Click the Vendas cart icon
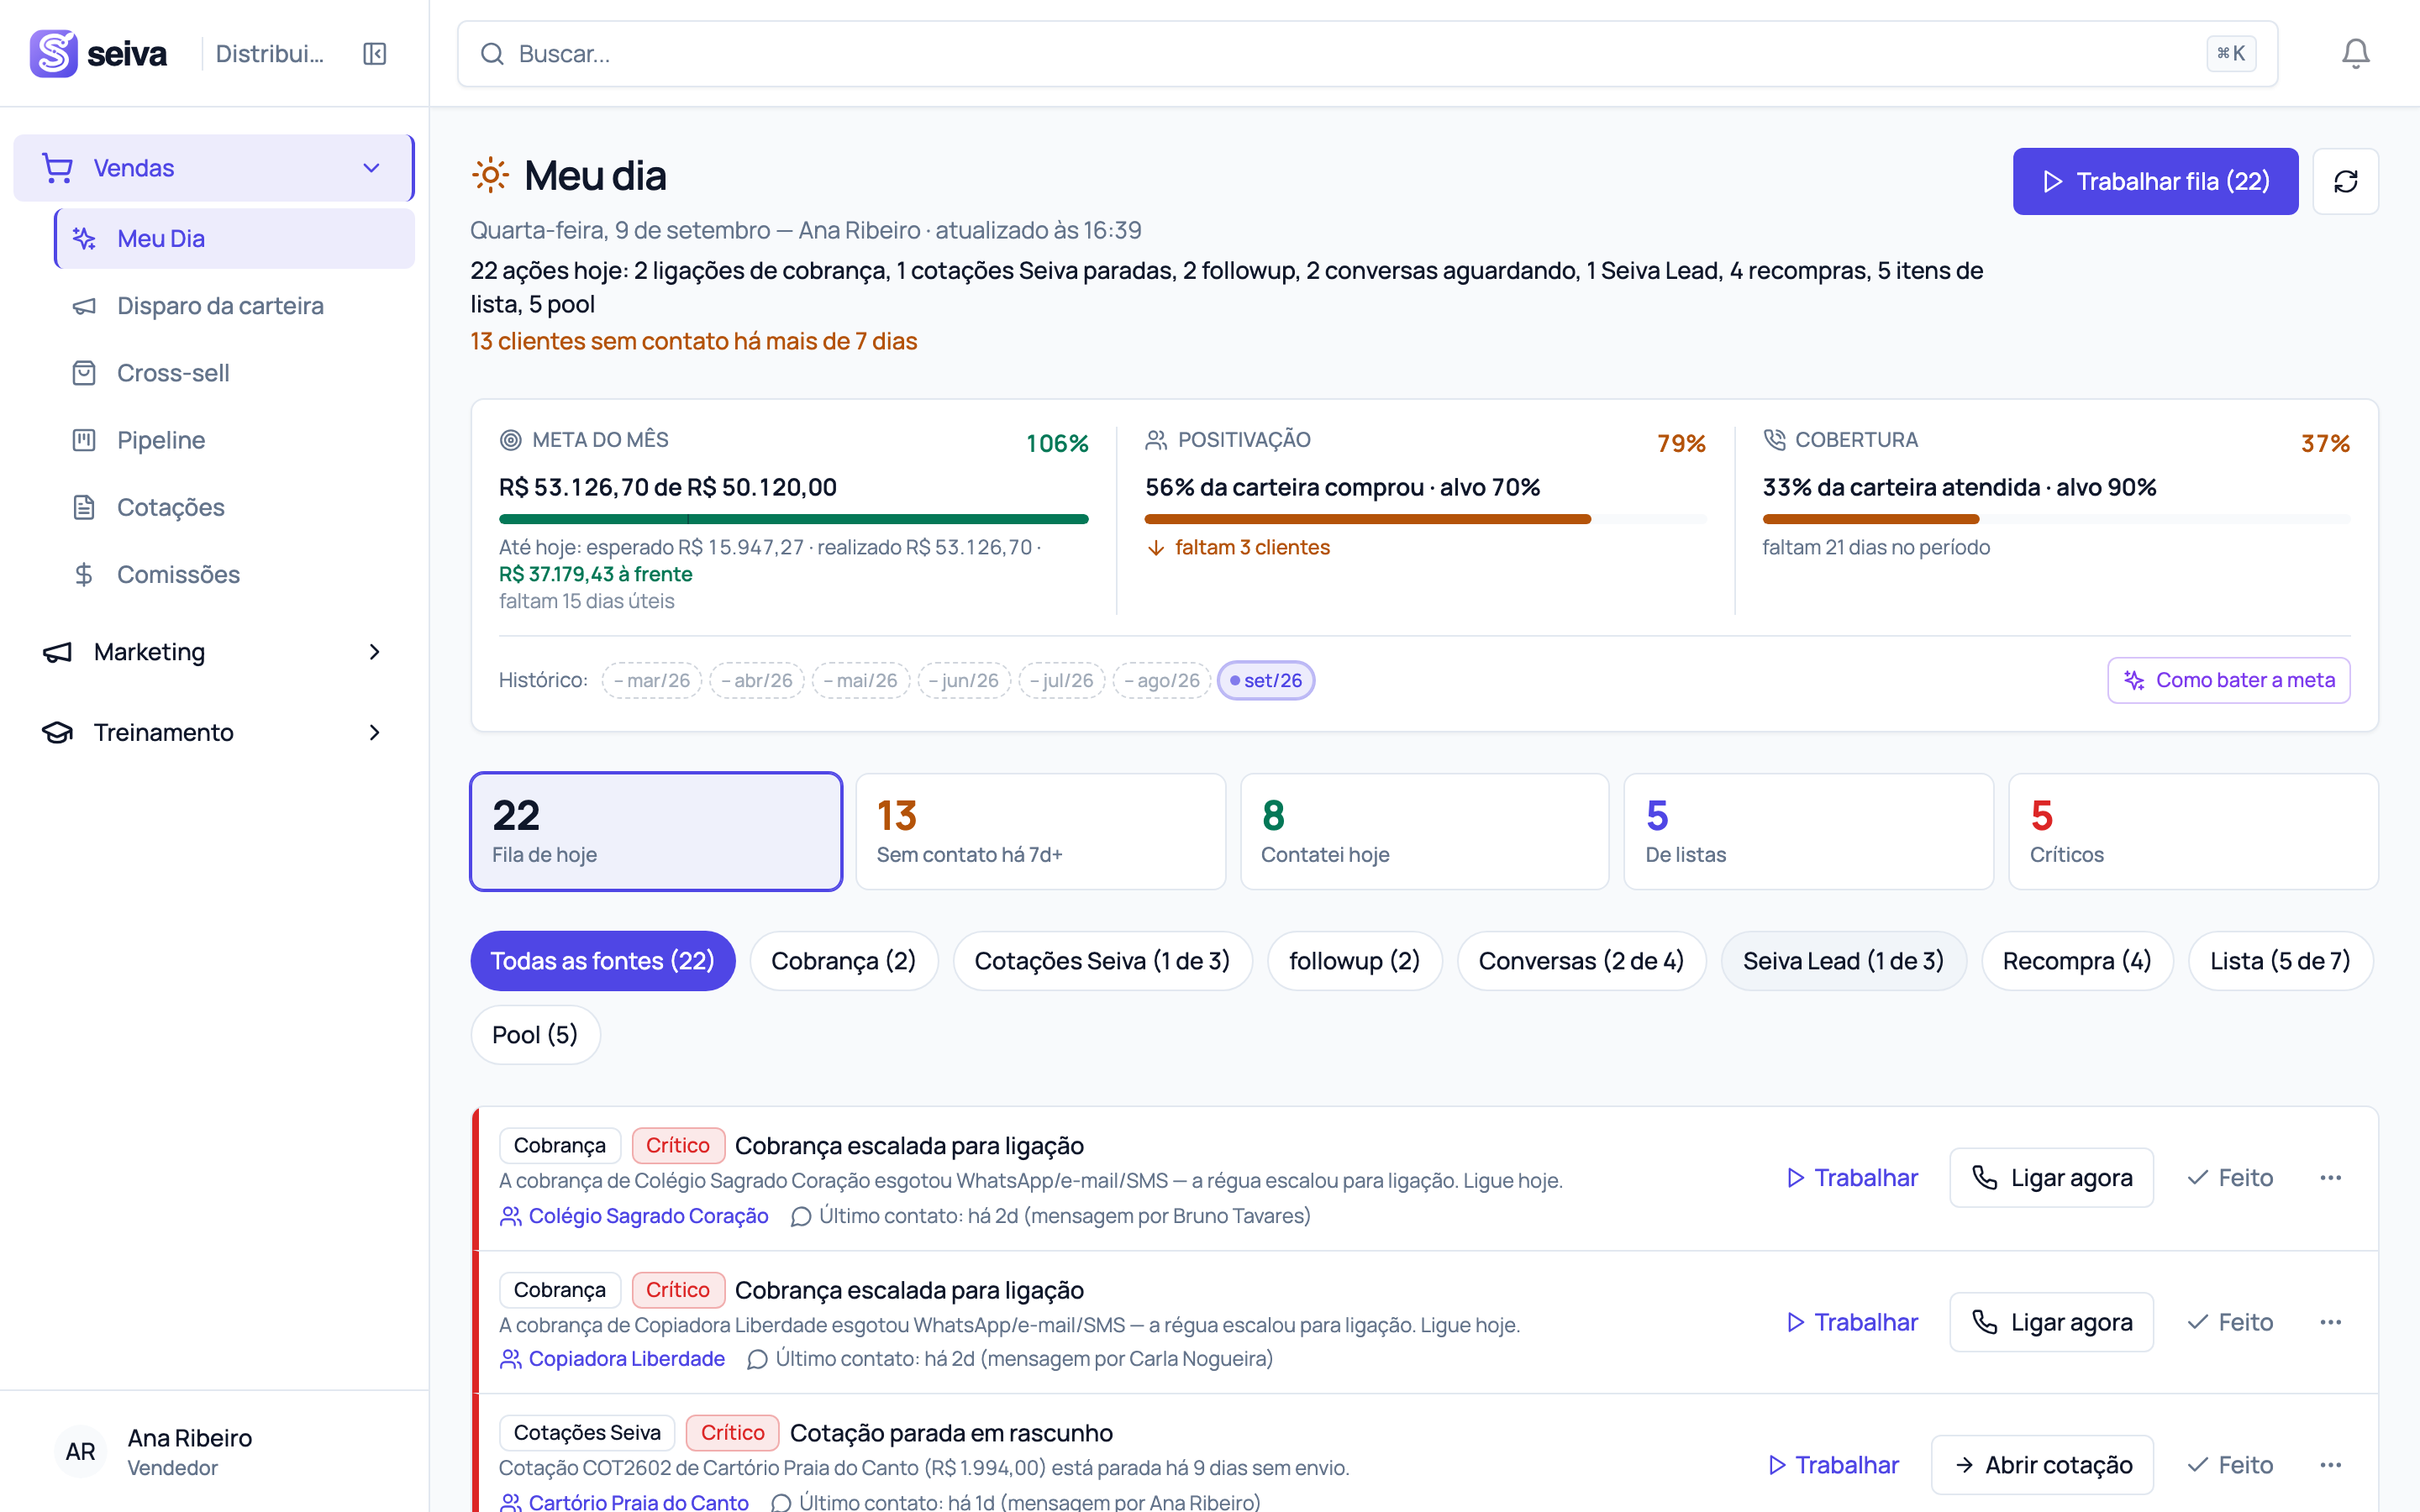 (x=57, y=168)
